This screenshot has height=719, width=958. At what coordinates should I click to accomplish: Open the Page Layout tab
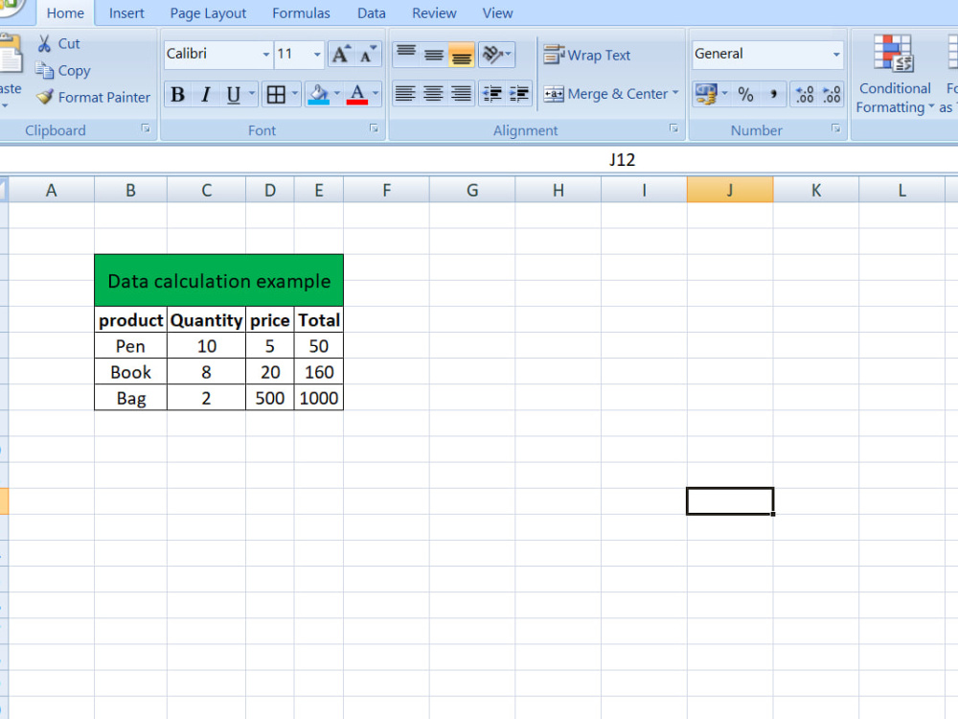[x=208, y=12]
